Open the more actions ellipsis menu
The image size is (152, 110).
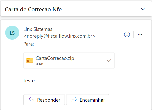tap(140, 34)
